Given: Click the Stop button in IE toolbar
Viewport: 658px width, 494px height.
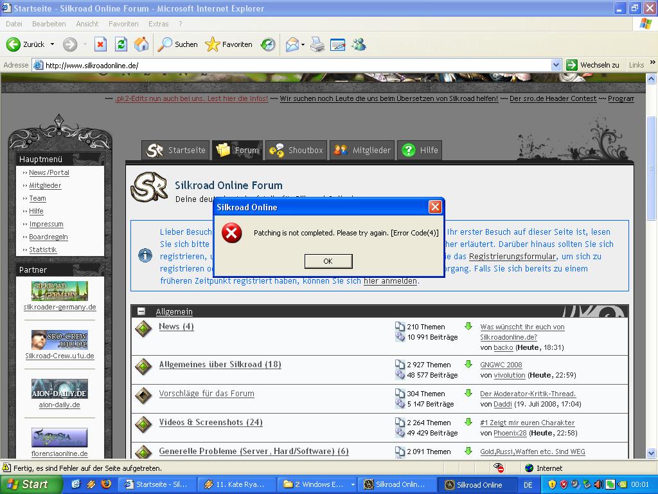Looking at the screenshot, I should point(100,44).
